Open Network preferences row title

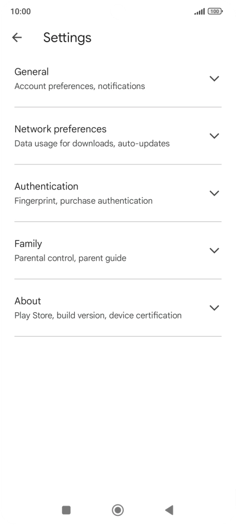(60, 129)
